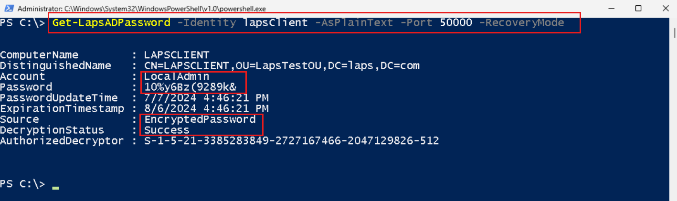
Task: Click the EncryptedPassword source value
Action: 200,119
